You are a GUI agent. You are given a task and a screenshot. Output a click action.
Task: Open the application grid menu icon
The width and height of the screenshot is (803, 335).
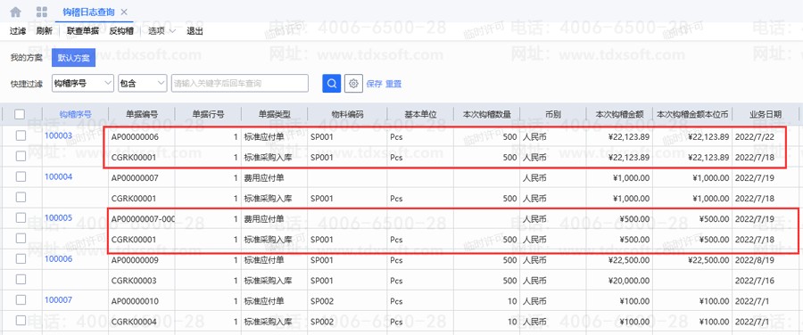click(x=42, y=12)
